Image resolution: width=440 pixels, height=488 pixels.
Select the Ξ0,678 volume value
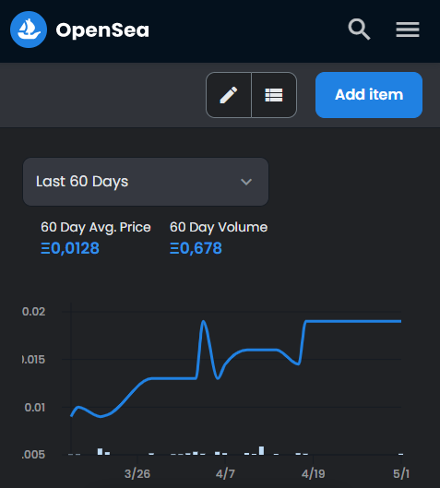tap(196, 248)
